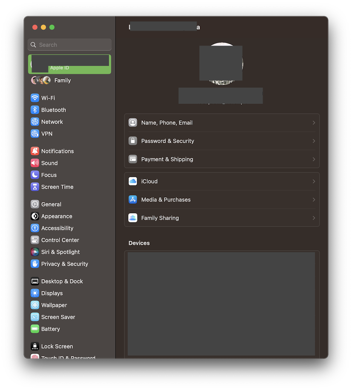Image resolution: width=352 pixels, height=390 pixels.
Task: Open Lock Screen label in sidebar
Action: tap(57, 347)
